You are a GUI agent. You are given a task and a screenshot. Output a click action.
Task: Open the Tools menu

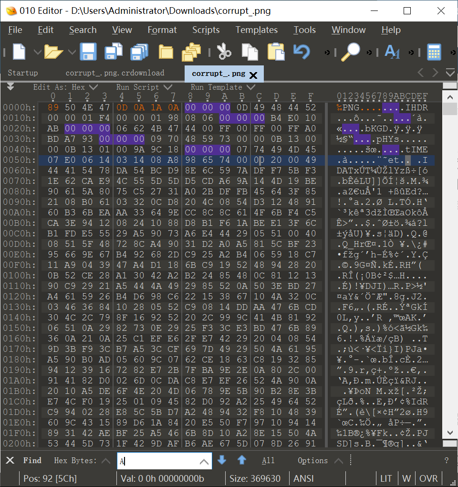305,30
